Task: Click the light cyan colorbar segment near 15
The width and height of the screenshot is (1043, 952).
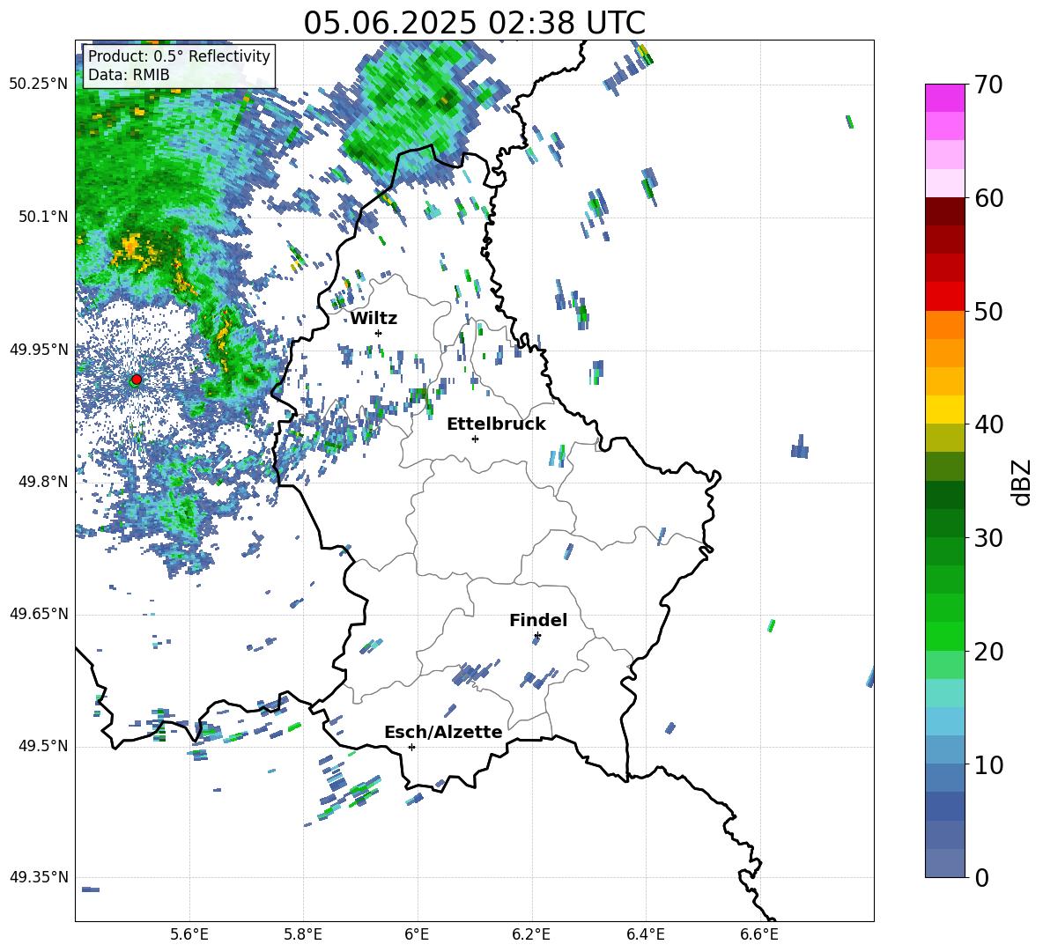Action: point(945,693)
